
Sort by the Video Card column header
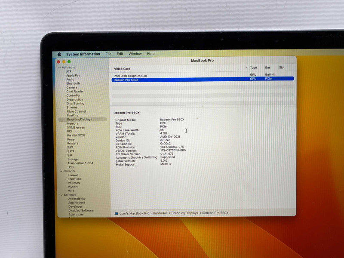122,69
